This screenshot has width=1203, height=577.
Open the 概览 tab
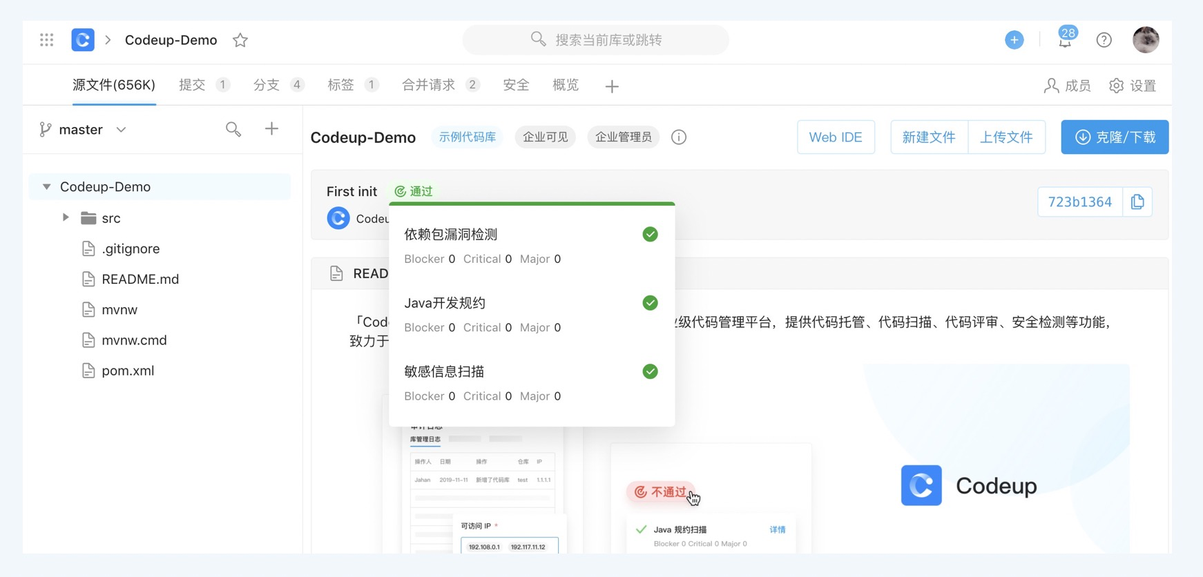pos(566,85)
